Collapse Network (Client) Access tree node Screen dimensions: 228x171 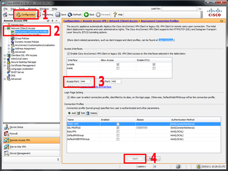point(5,28)
